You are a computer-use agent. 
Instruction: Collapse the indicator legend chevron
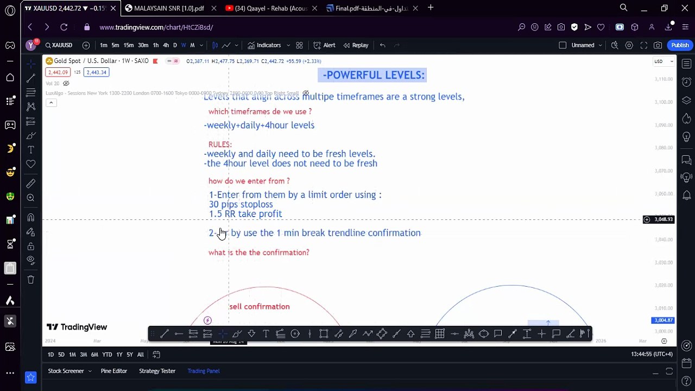tap(51, 103)
